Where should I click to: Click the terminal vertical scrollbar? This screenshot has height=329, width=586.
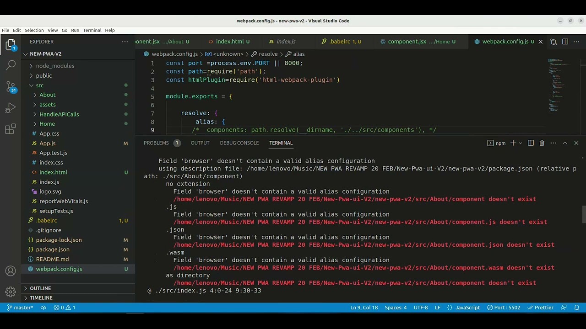(x=583, y=213)
